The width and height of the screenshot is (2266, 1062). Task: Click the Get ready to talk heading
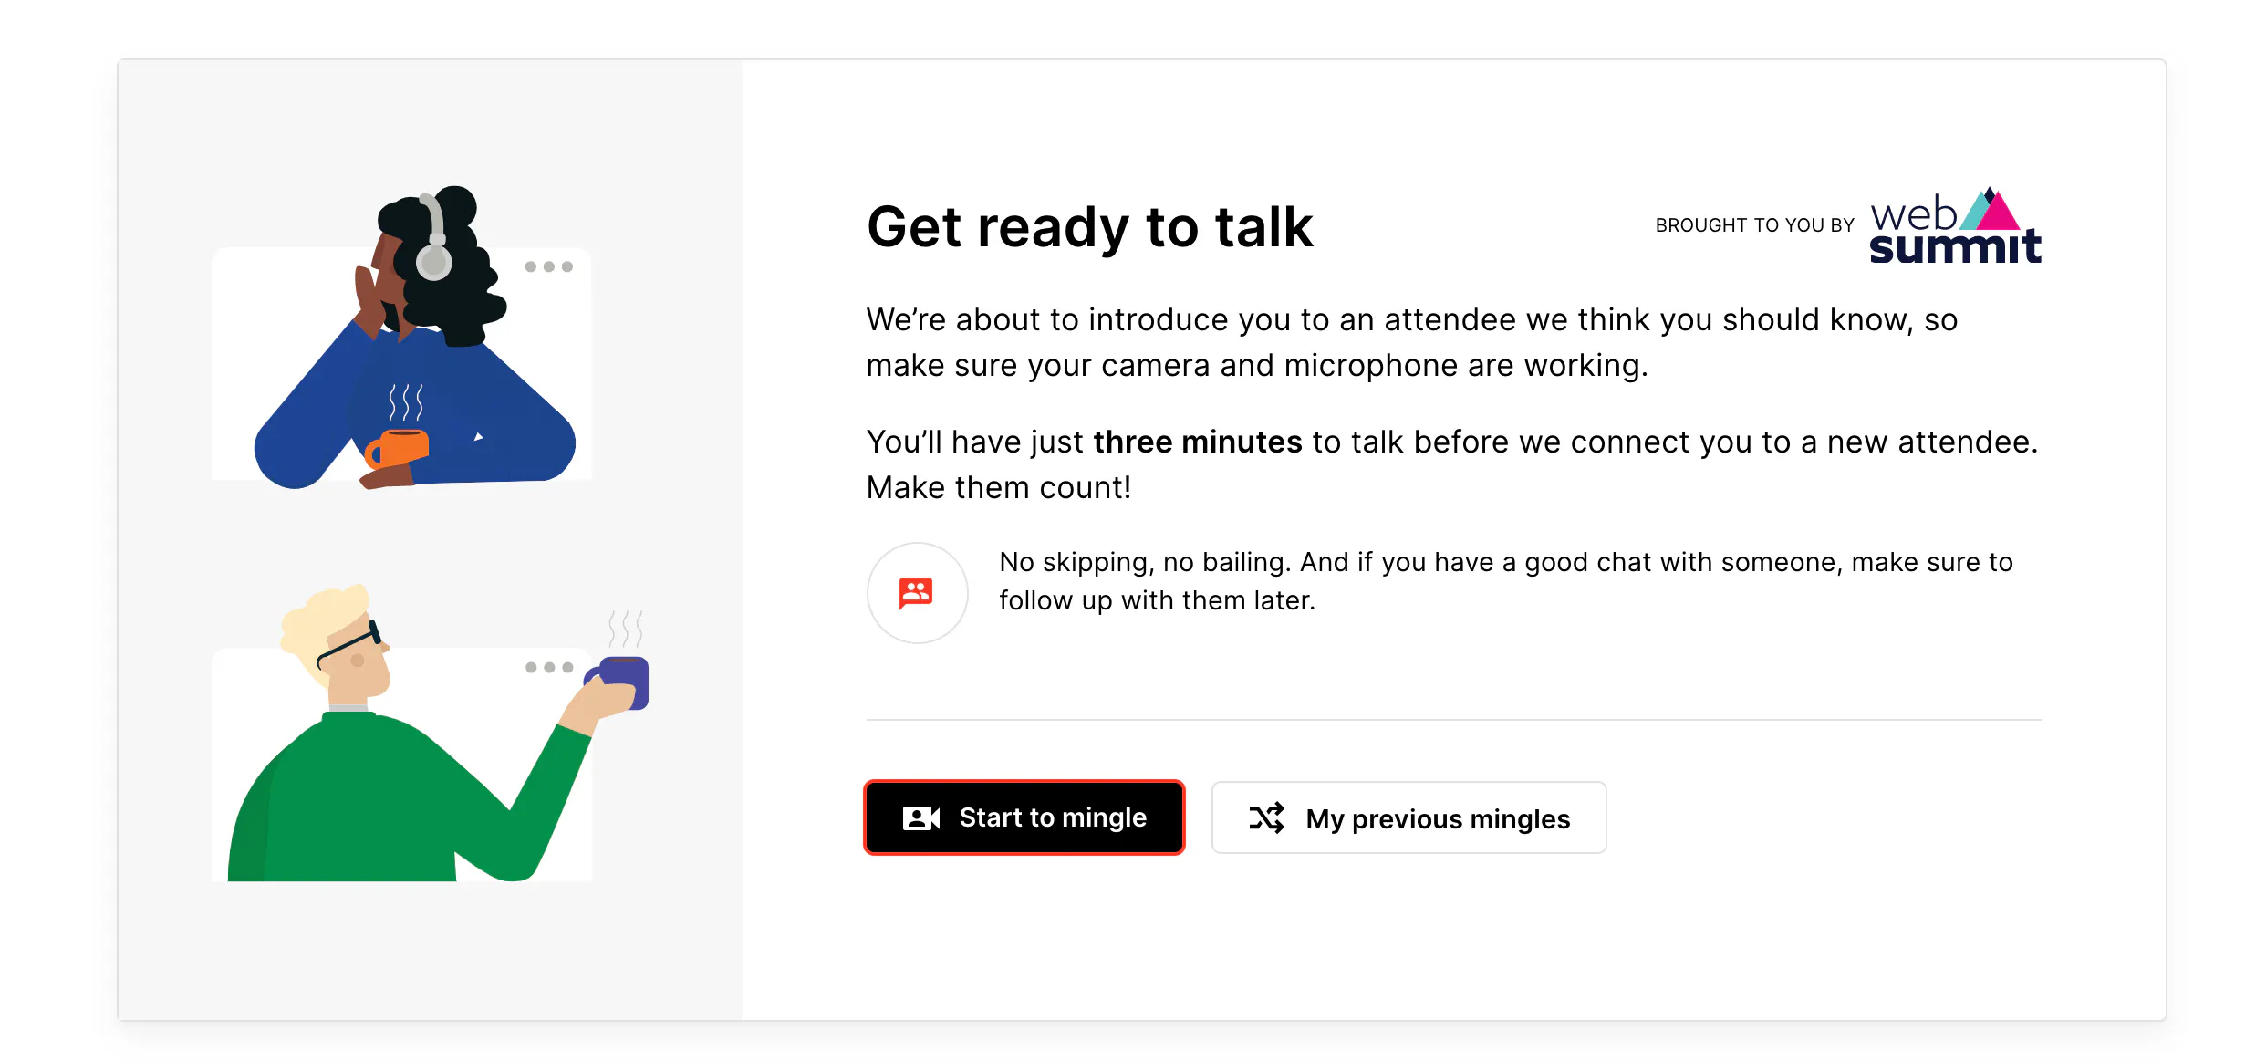point(1089,226)
